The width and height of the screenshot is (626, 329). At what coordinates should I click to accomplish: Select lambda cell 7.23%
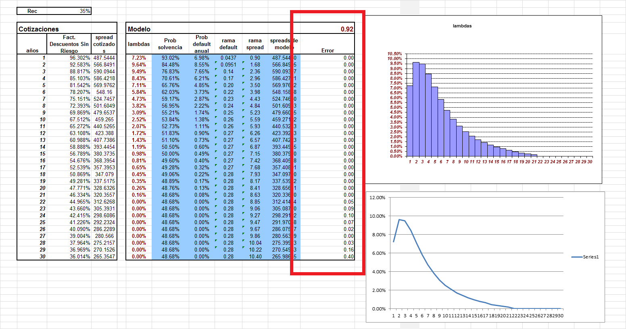pos(139,58)
